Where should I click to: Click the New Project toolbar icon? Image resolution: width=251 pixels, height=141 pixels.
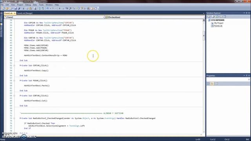click(x=3, y=8)
